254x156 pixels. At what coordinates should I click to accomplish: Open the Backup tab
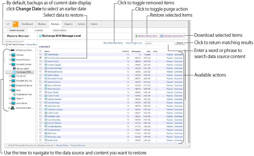(x=42, y=24)
